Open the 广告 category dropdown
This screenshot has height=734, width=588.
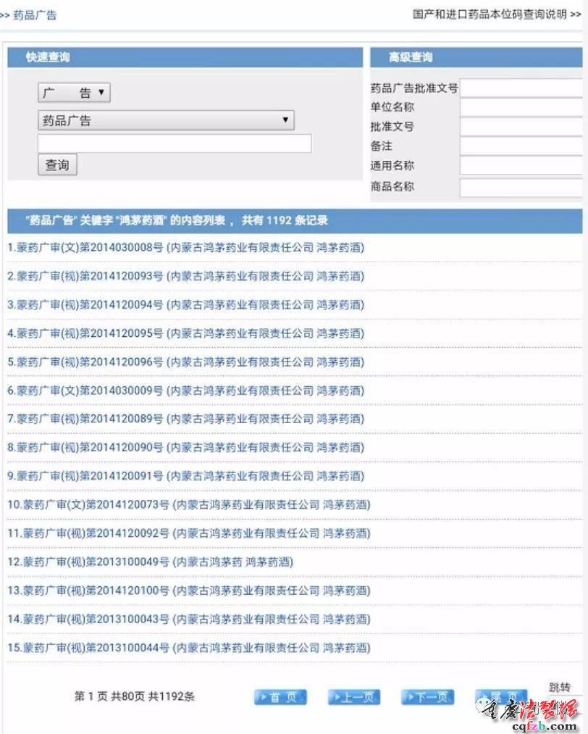[74, 93]
